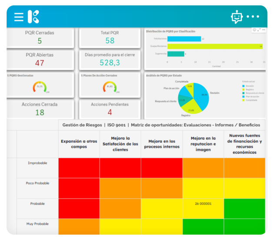
Task: Click the % PQRS Gestionadas gauge
Action: (x=40, y=87)
